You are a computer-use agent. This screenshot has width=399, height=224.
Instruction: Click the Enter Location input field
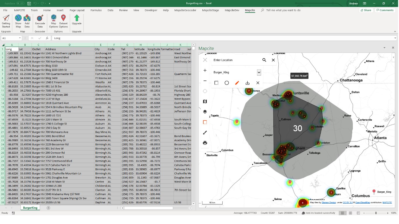(236, 60)
